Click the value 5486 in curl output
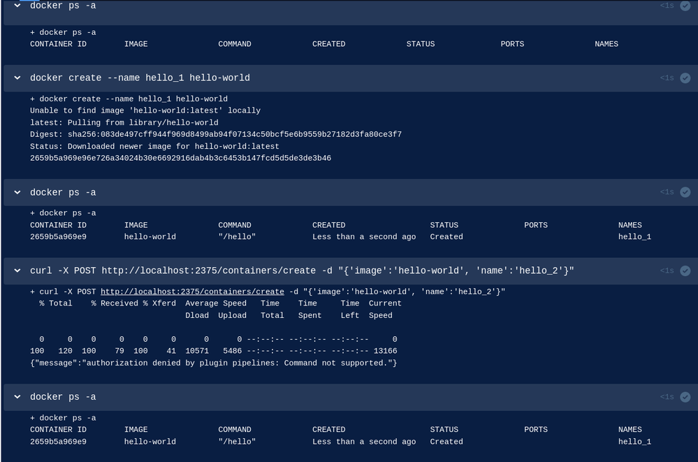 (233, 351)
